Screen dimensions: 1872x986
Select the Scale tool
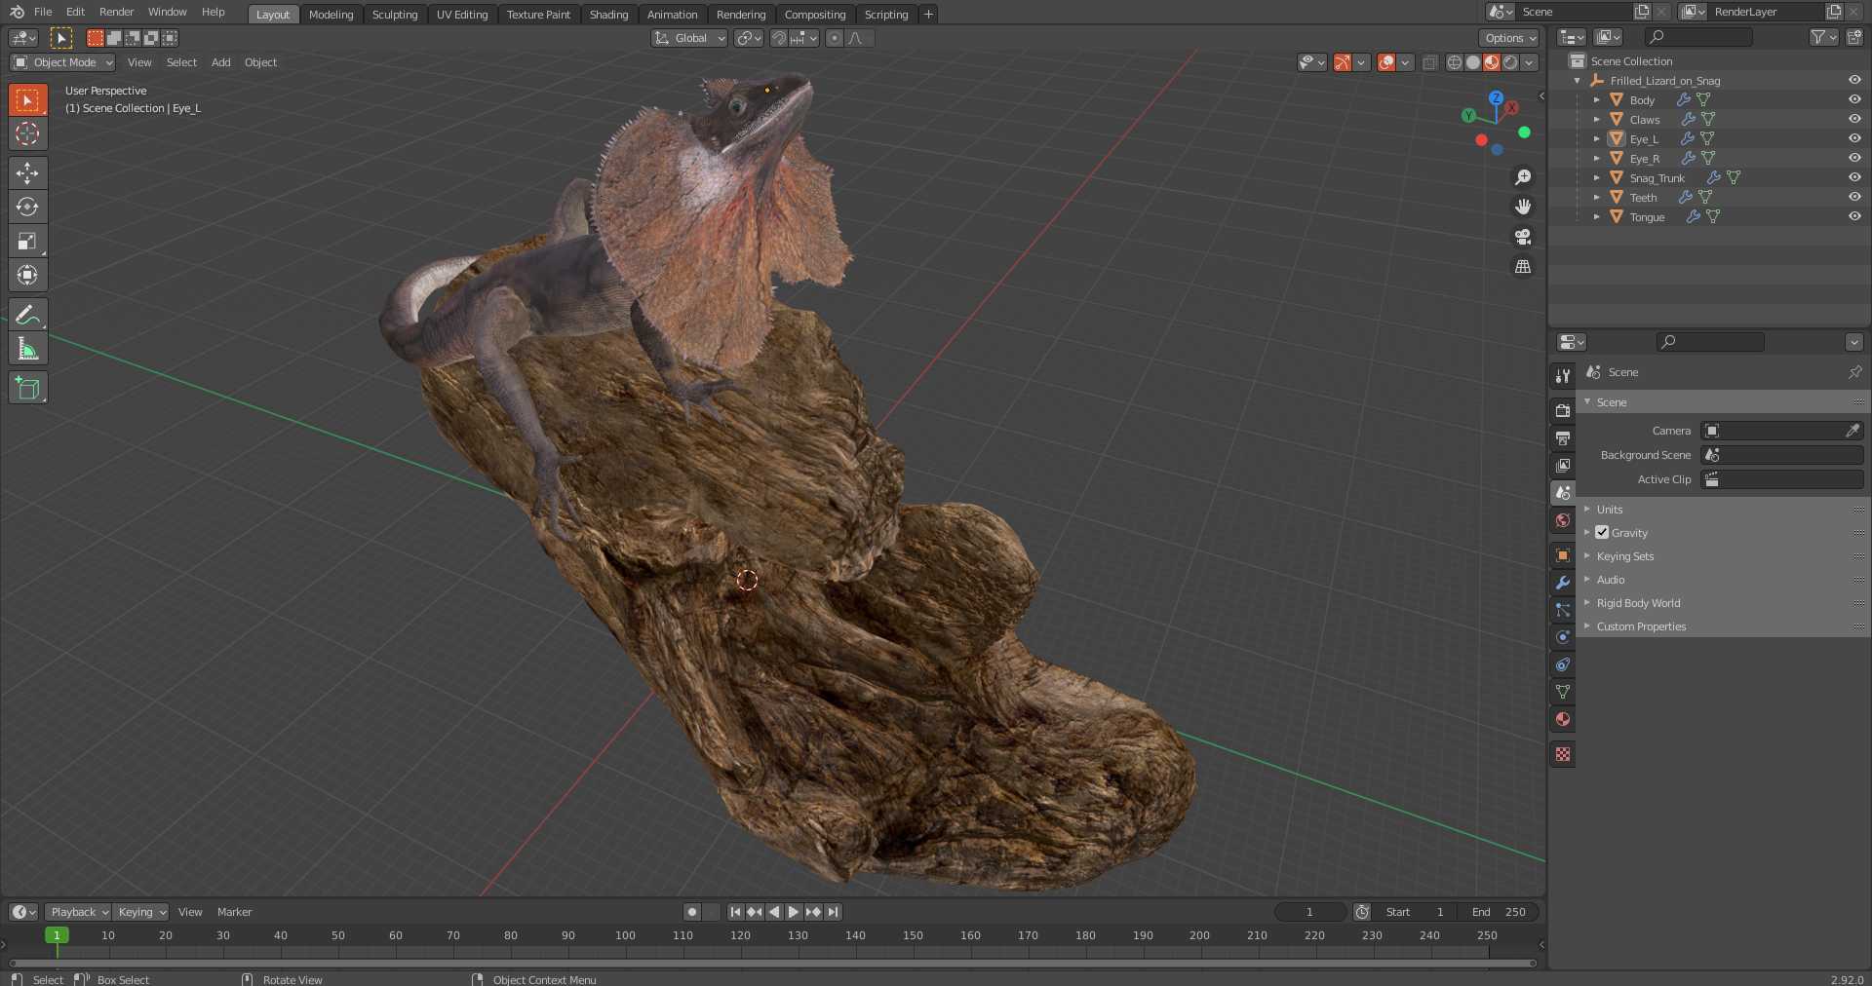click(x=27, y=241)
